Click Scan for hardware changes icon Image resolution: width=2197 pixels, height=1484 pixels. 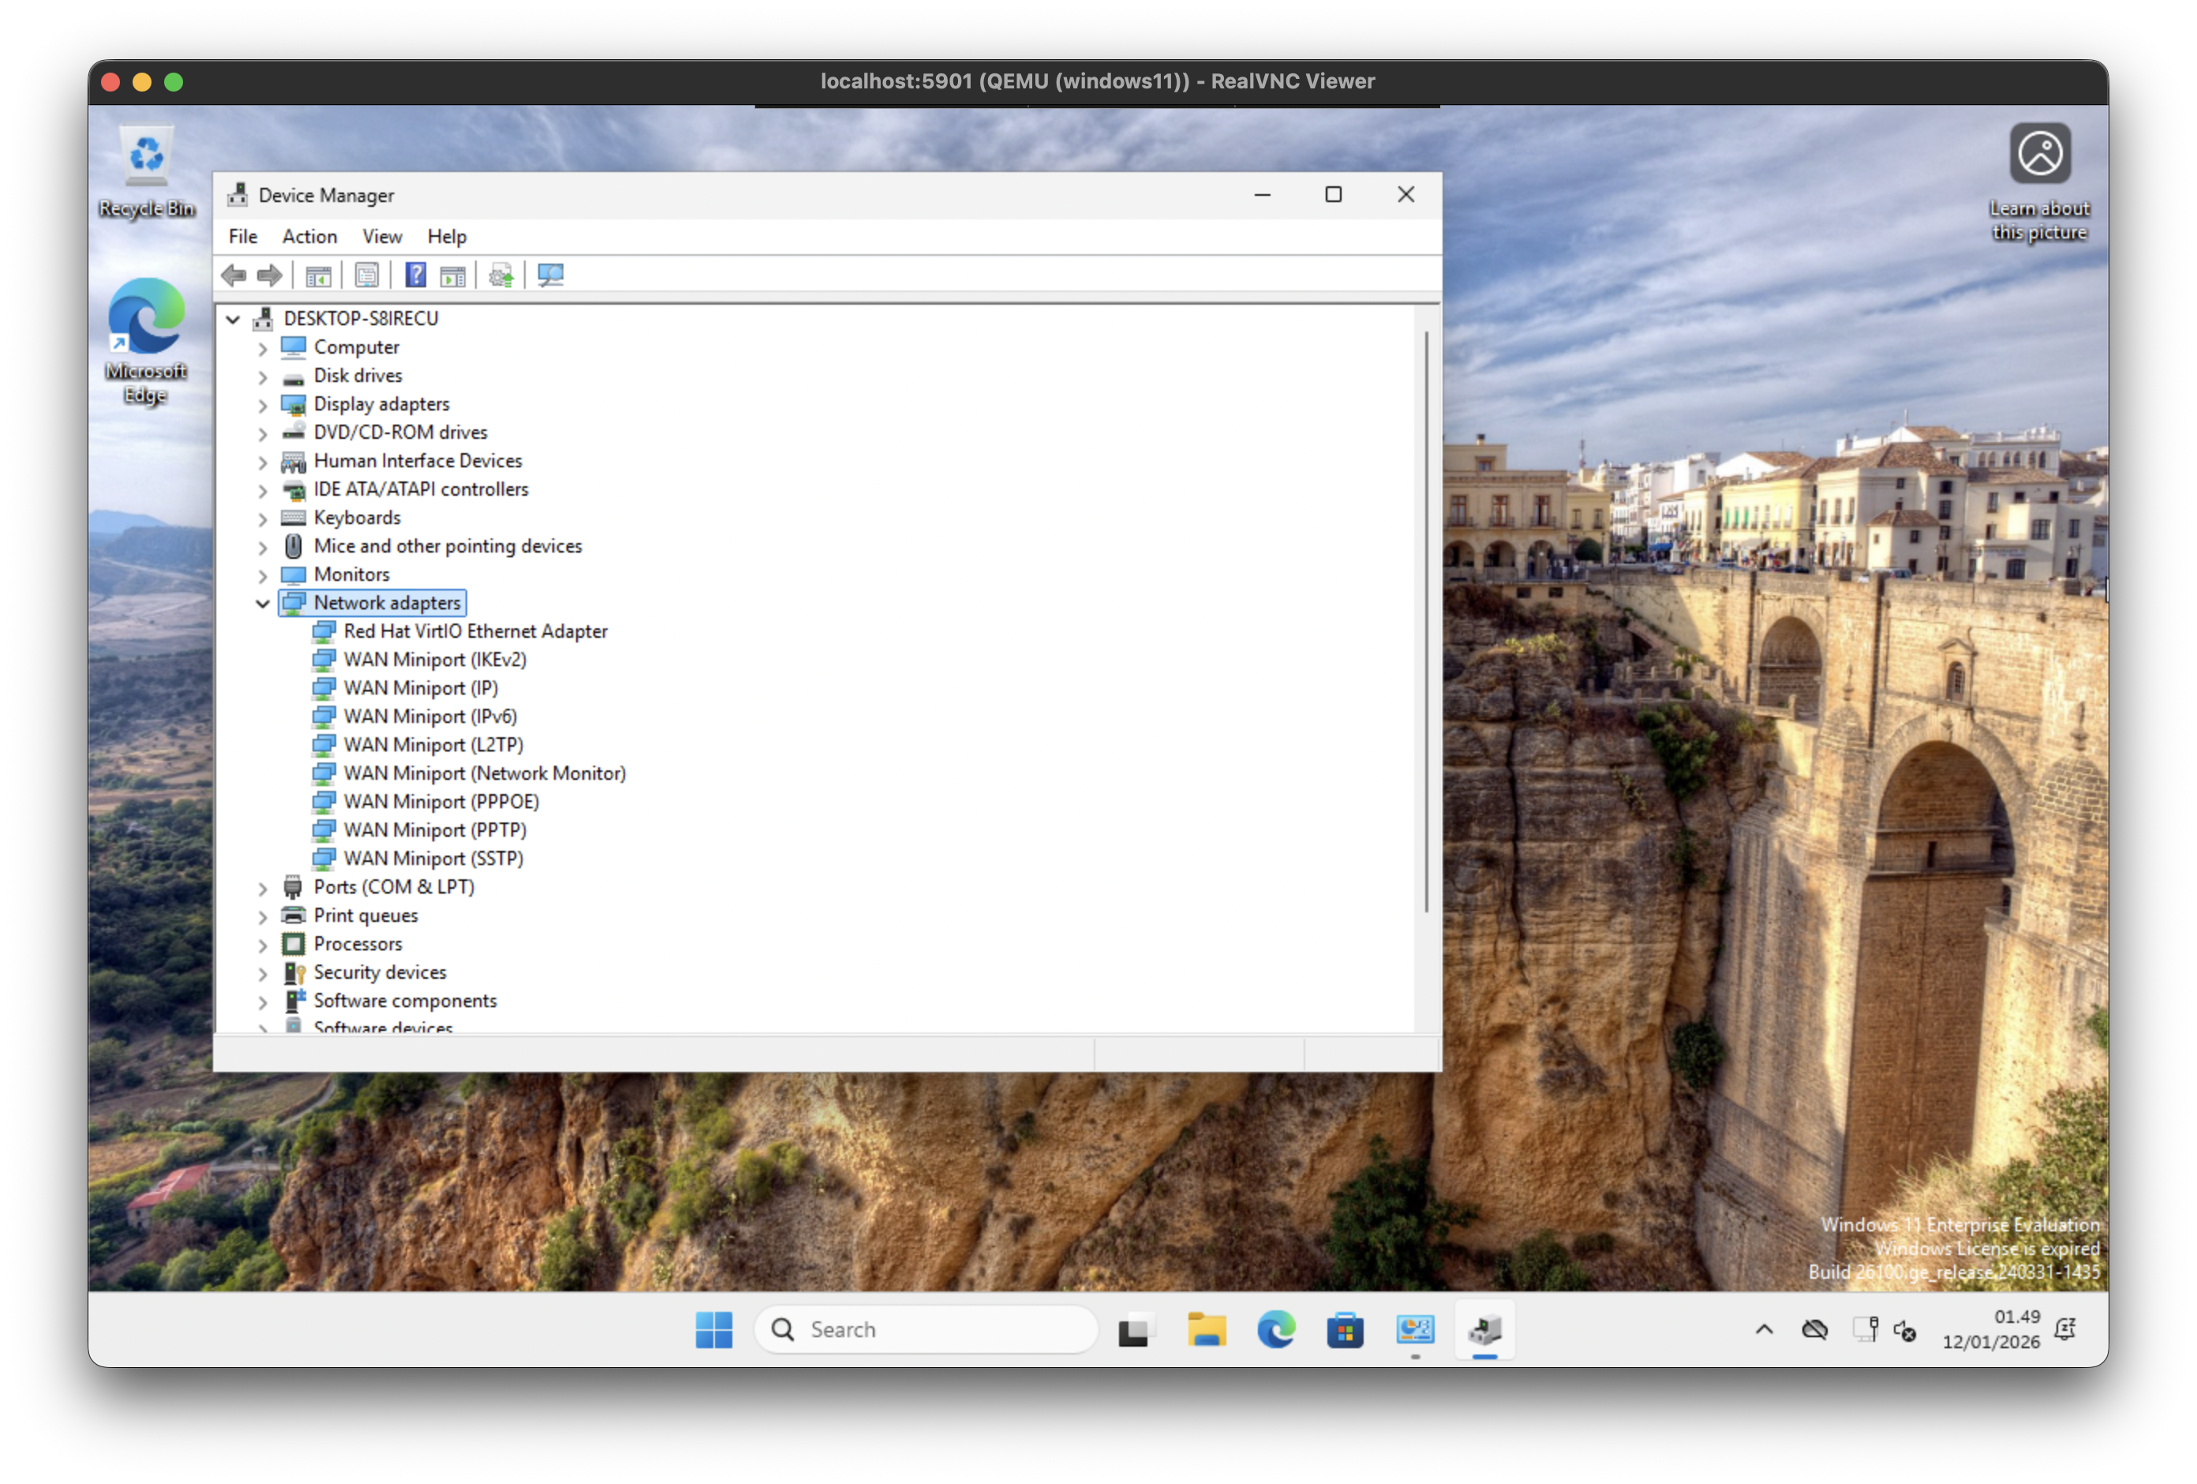pos(550,275)
